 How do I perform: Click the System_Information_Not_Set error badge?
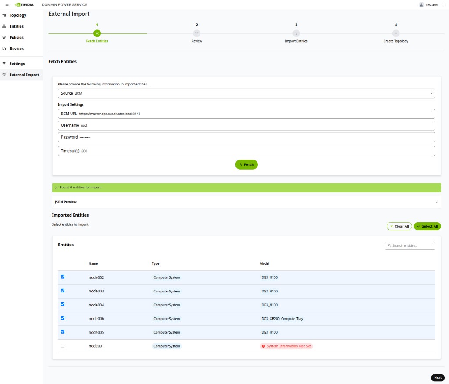point(286,346)
